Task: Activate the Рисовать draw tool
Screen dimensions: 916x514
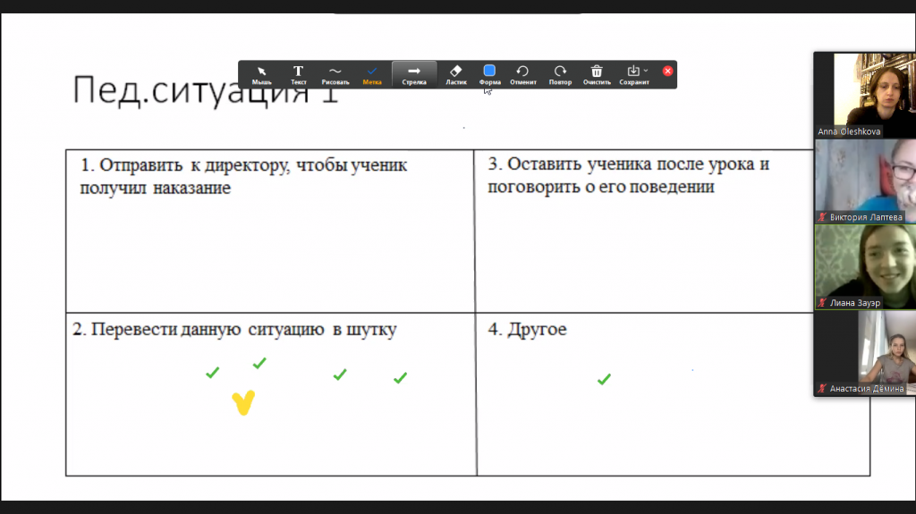Action: click(x=335, y=74)
